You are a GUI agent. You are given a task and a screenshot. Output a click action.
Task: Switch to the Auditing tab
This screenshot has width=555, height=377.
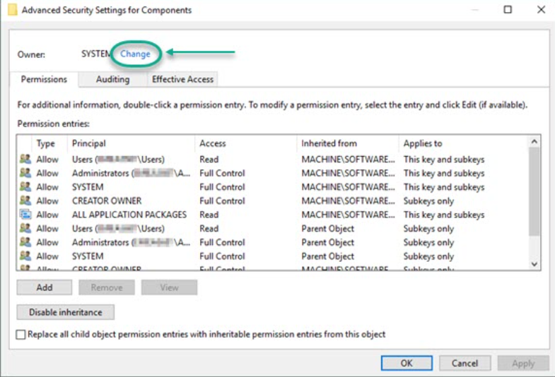(112, 79)
